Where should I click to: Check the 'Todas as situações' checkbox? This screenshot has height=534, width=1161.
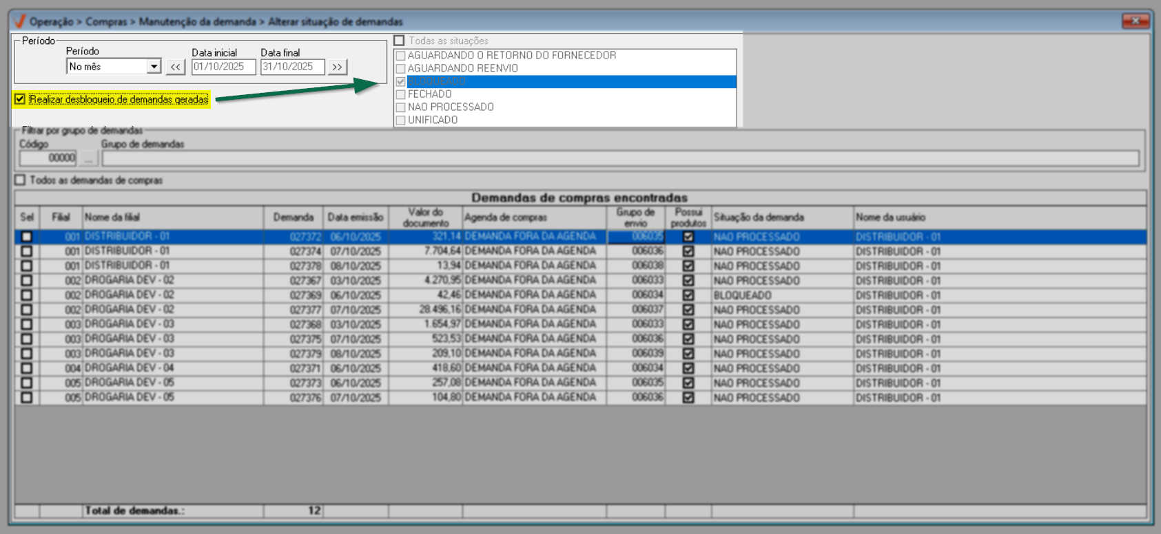pyautogui.click(x=399, y=41)
